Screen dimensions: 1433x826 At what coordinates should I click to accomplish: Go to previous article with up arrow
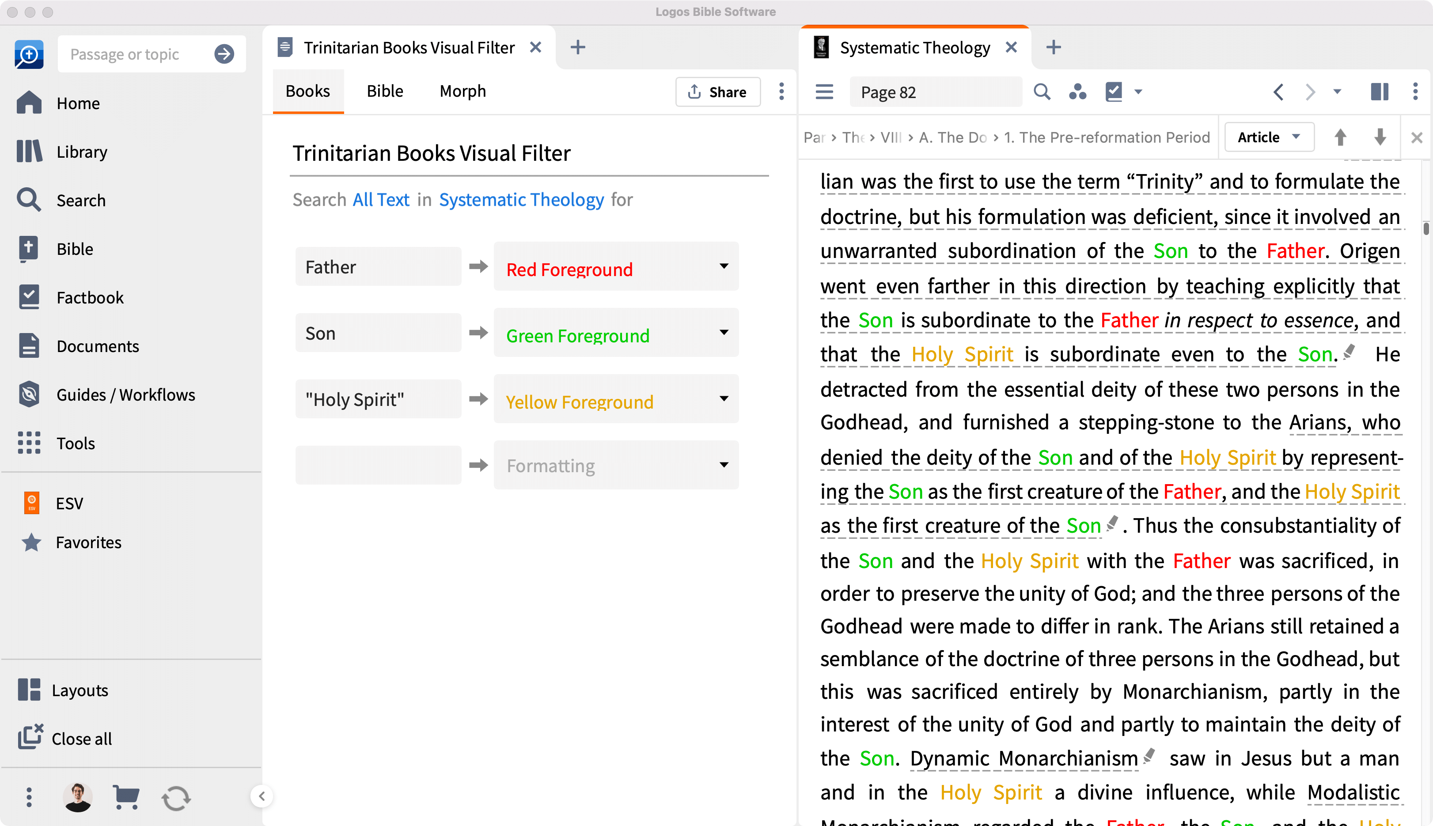point(1340,137)
